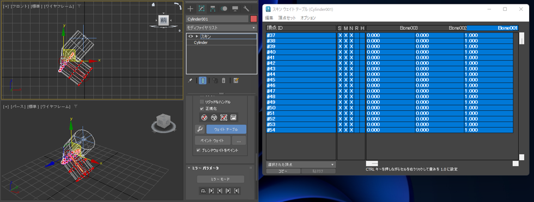The image size is (534, 202).
Task: Click Bake Selected Verts icon
Action: (x=234, y=117)
